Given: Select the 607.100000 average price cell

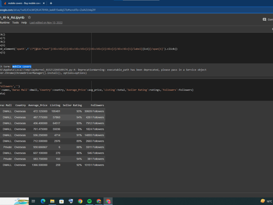Looking at the screenshot, I should tap(40, 153).
